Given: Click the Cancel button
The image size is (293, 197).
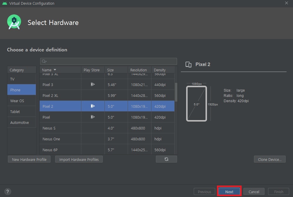Looking at the screenshot, I should [x=254, y=192].
